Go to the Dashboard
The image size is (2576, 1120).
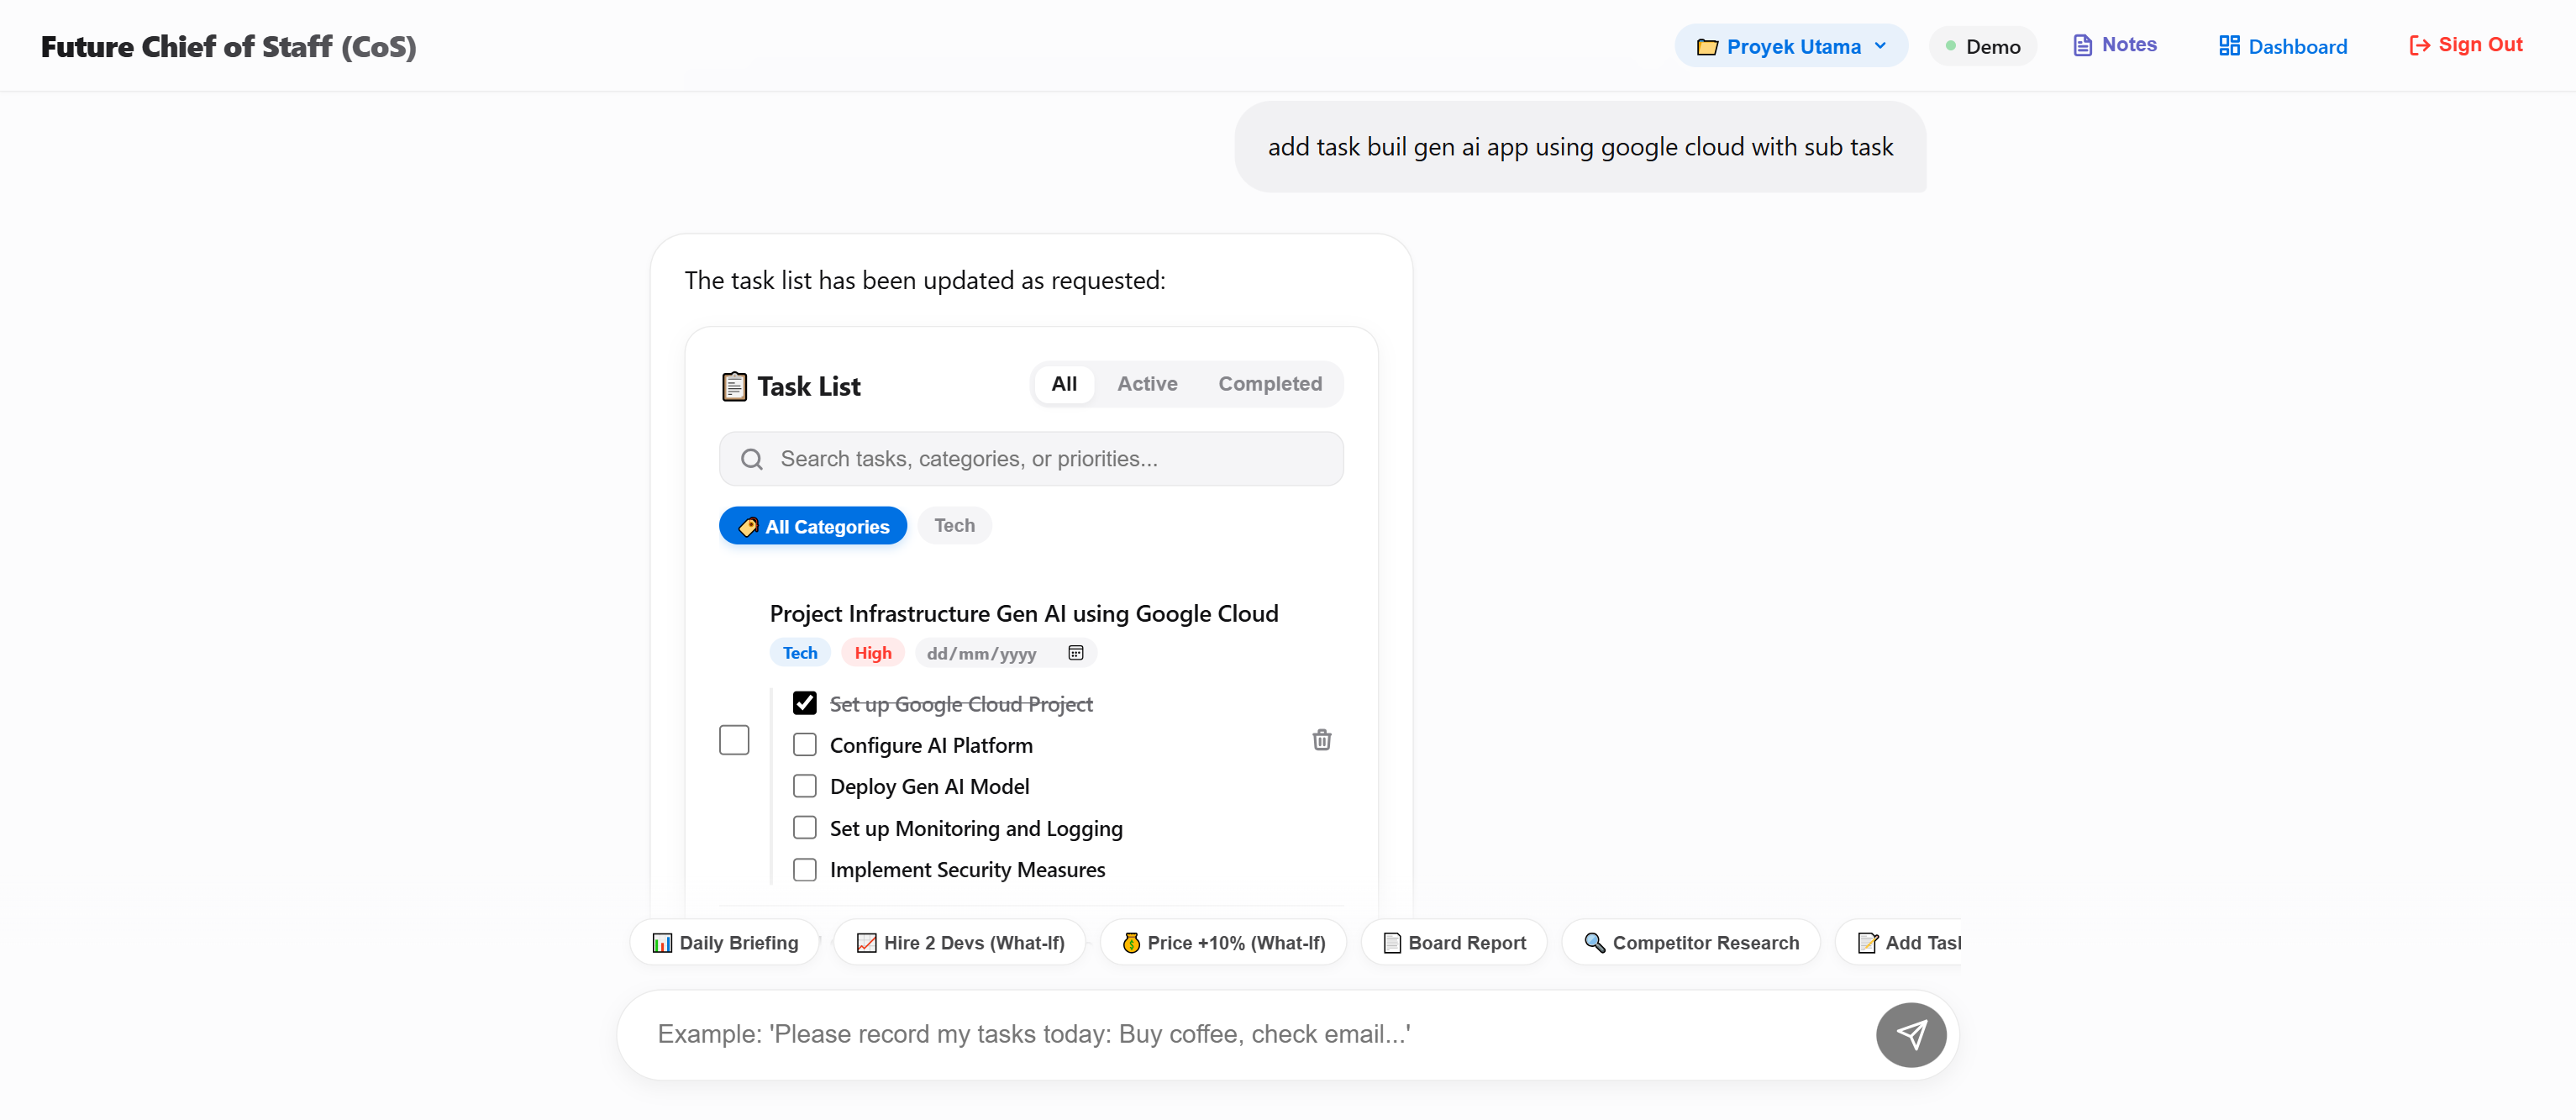pyautogui.click(x=2283, y=46)
